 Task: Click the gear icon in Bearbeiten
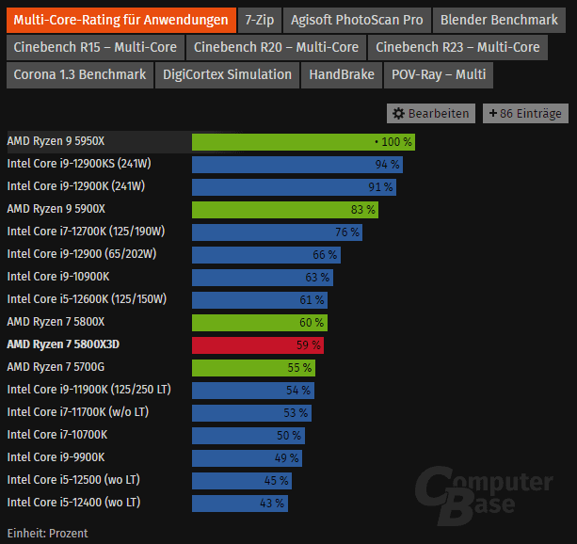398,113
